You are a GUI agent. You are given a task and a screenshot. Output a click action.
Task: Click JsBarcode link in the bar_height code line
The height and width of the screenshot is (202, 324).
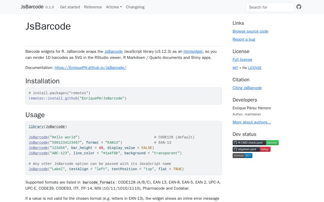(38, 148)
